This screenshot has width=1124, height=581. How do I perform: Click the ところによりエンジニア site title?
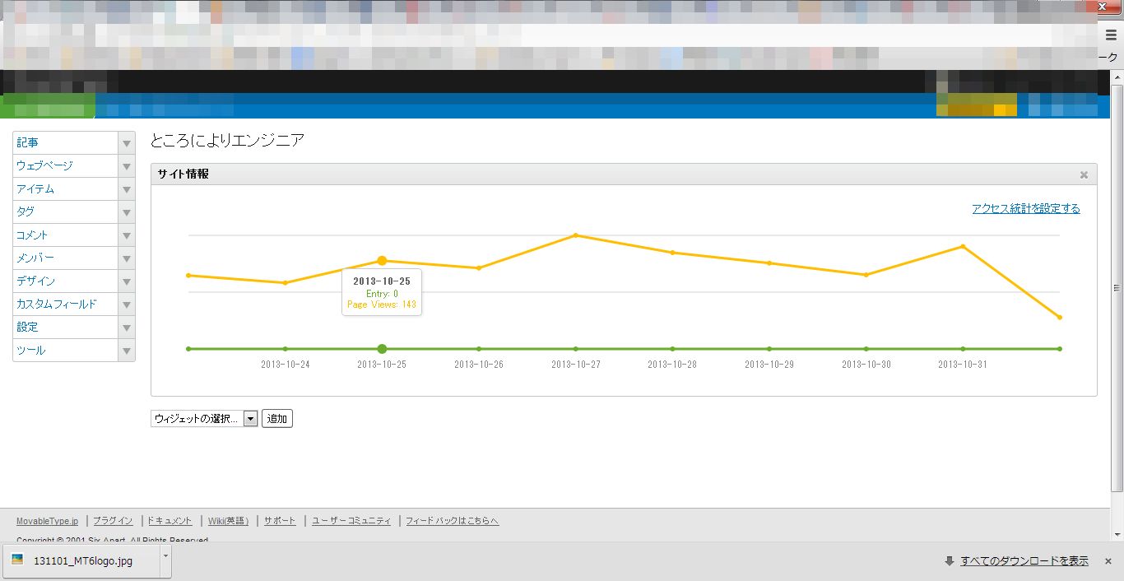click(227, 141)
